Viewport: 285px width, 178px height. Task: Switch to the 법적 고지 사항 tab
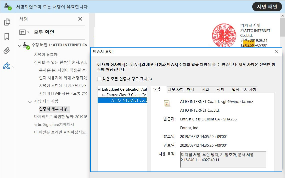click(x=244, y=89)
